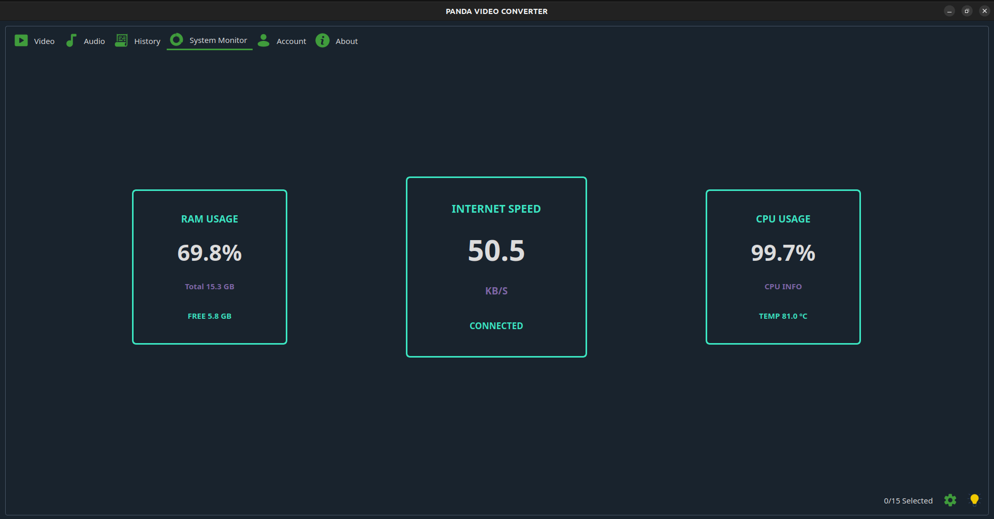Open the About tab

click(x=337, y=41)
